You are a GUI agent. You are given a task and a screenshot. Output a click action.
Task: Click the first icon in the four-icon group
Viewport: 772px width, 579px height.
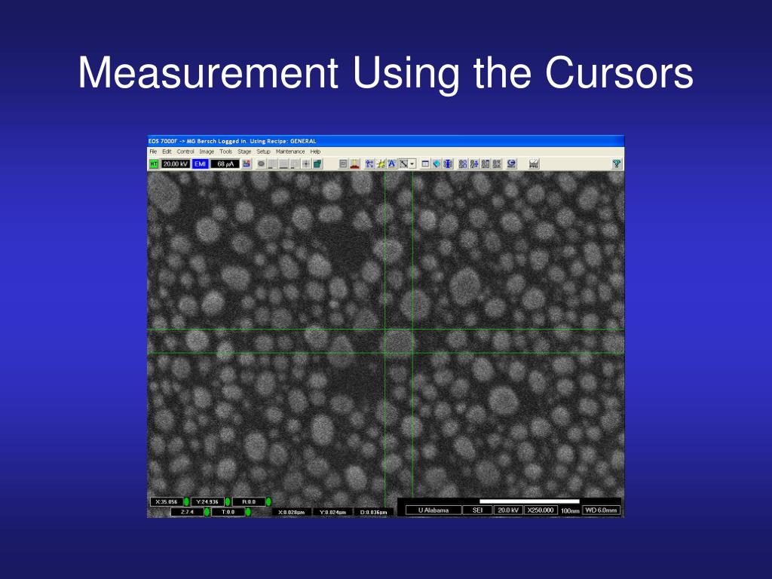click(463, 164)
